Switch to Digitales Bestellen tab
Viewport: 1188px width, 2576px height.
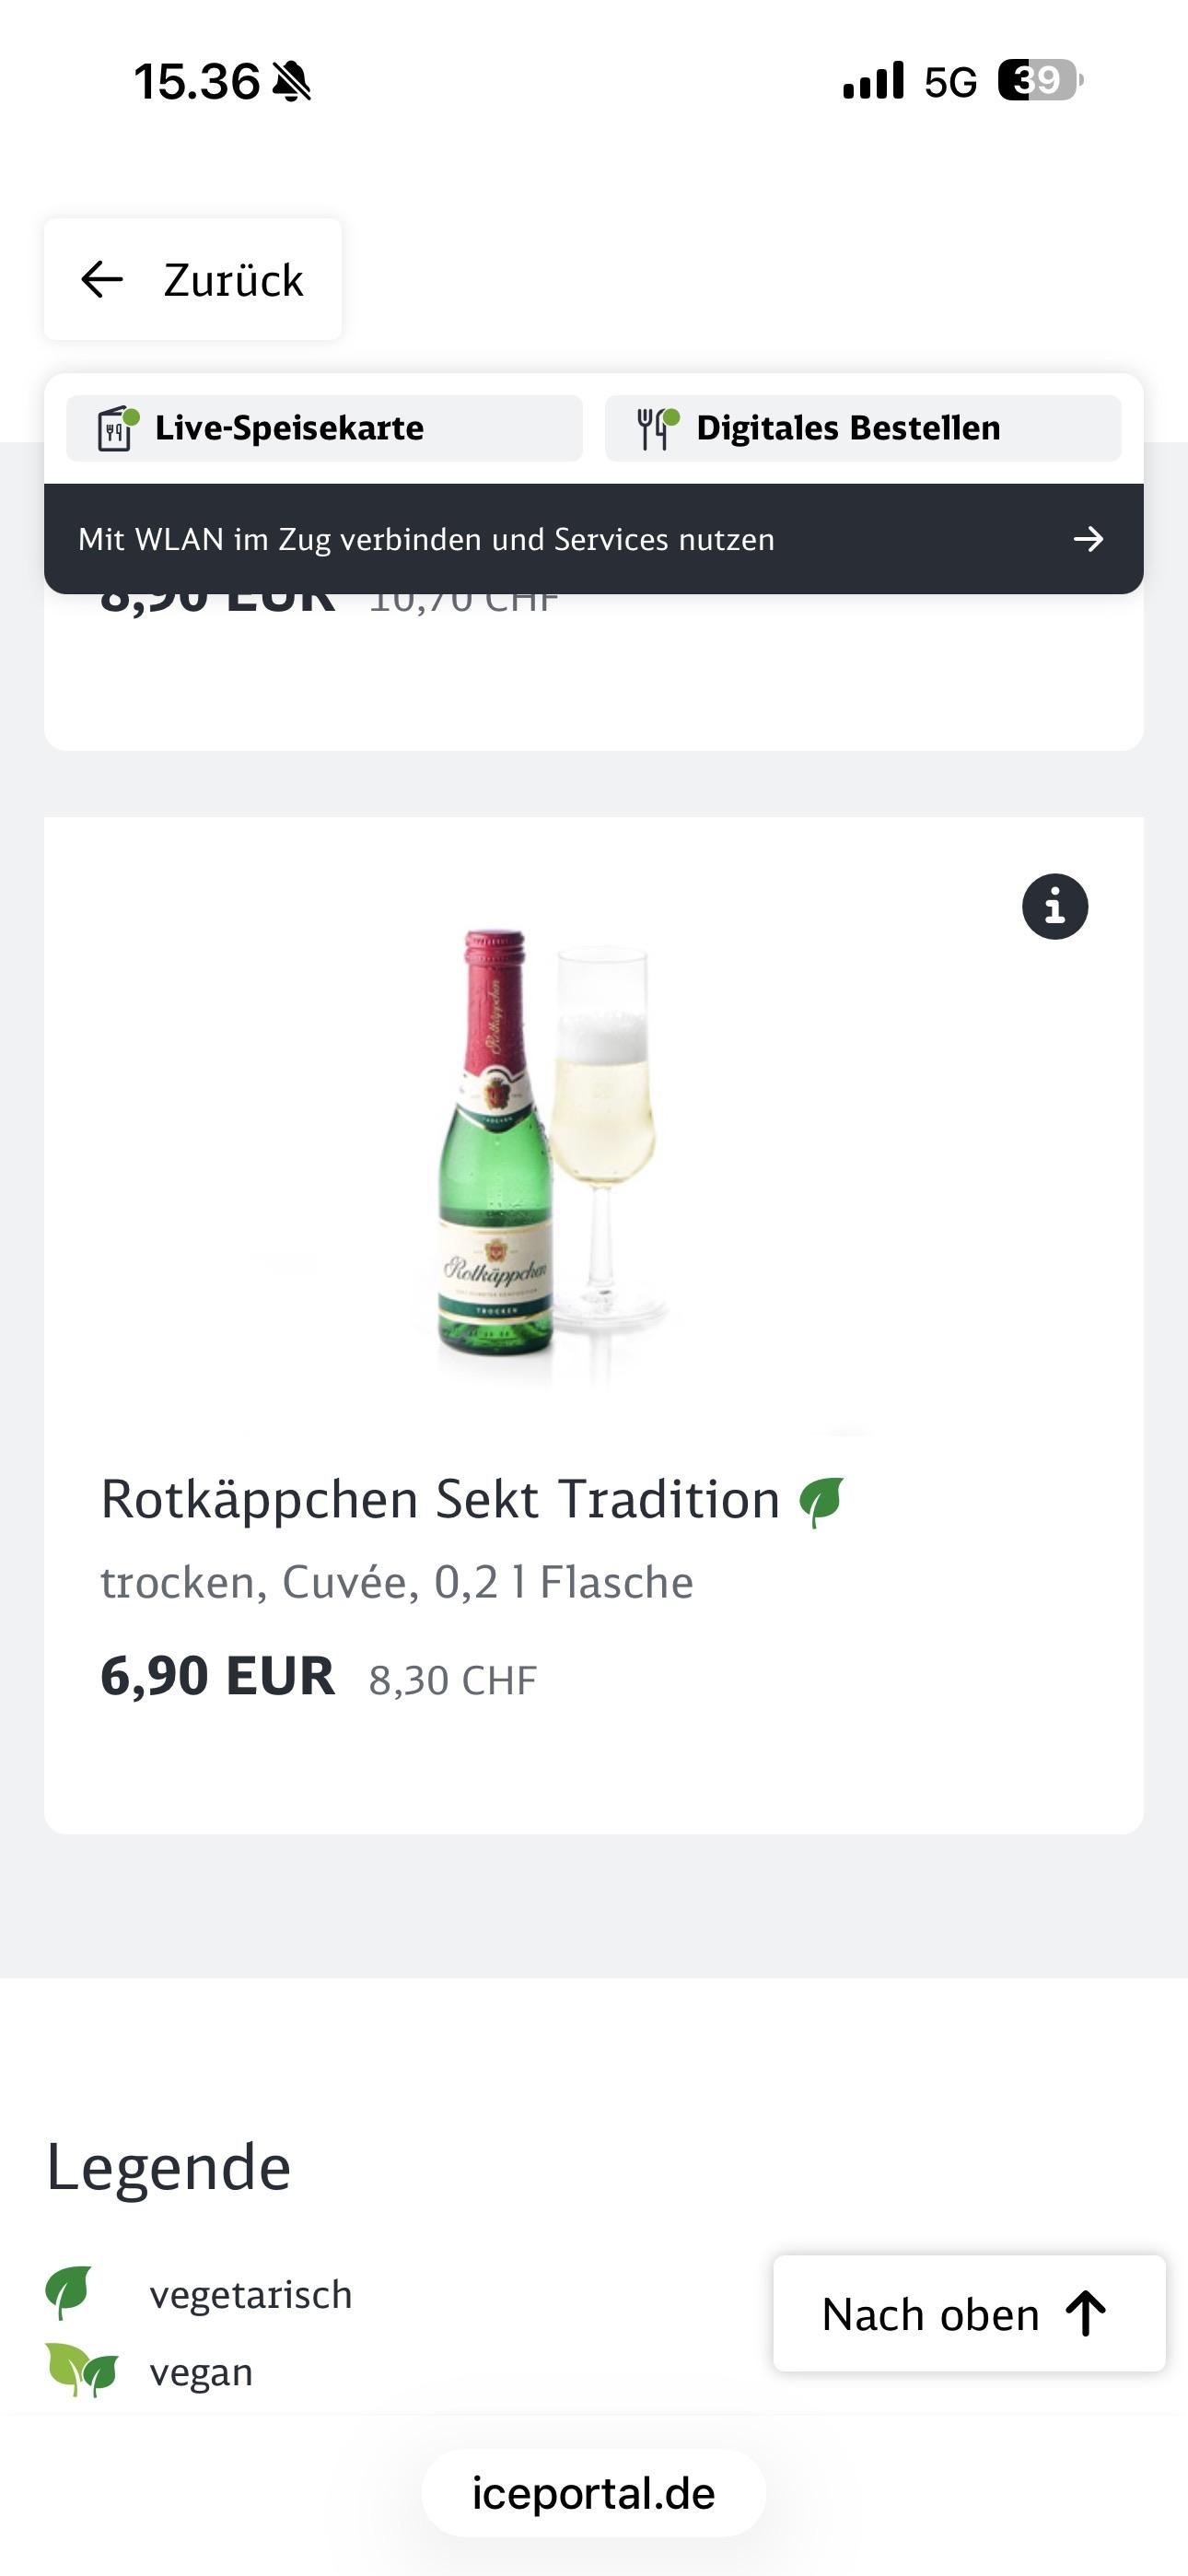point(862,429)
